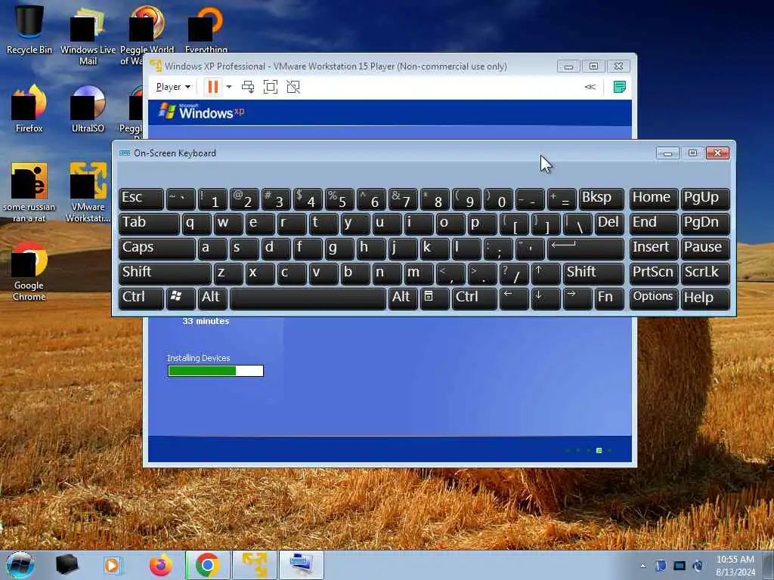Open Options on the On-Screen Keyboard
Image resolution: width=774 pixels, height=580 pixels.
[x=654, y=298]
